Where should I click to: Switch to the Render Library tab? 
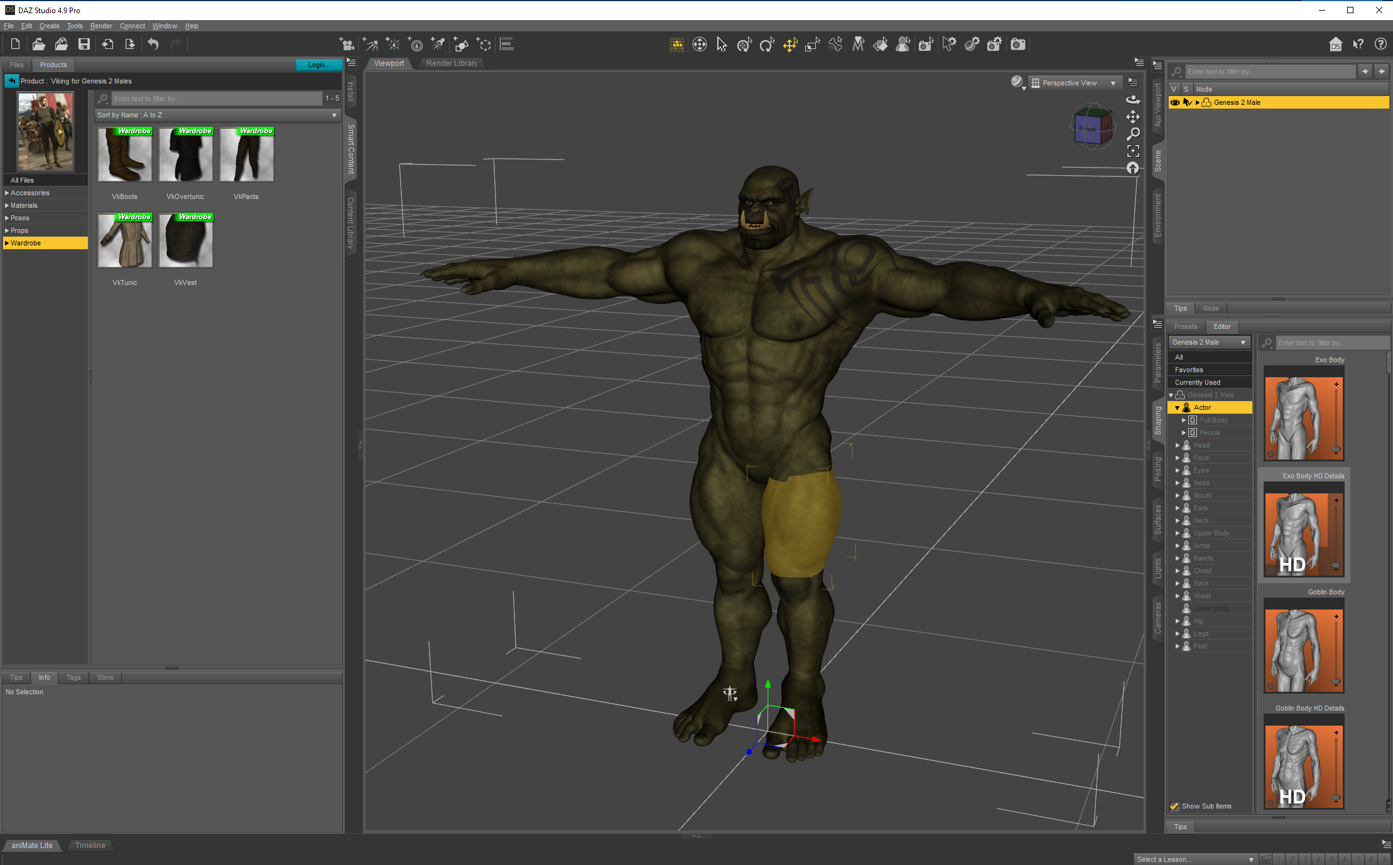coord(452,63)
